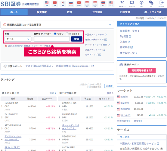Select the Russia flag market icon
Image resolution: width=167 pixels, height=151 pixels.
(x=71, y=4)
